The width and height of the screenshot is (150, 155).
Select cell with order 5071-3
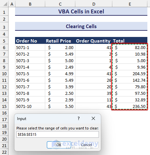30,60
